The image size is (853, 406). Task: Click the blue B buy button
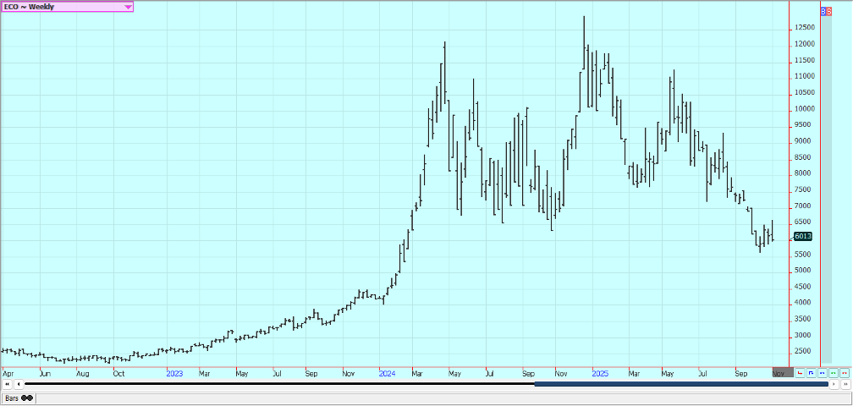pos(824,12)
